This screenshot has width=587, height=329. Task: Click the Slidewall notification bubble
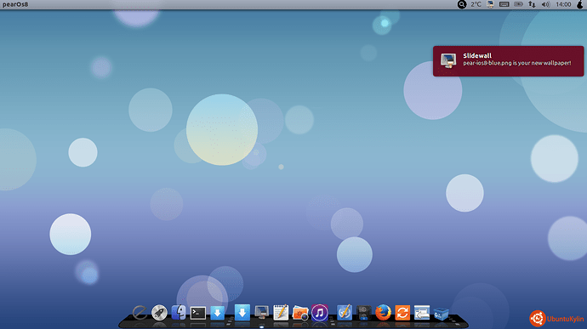508,61
